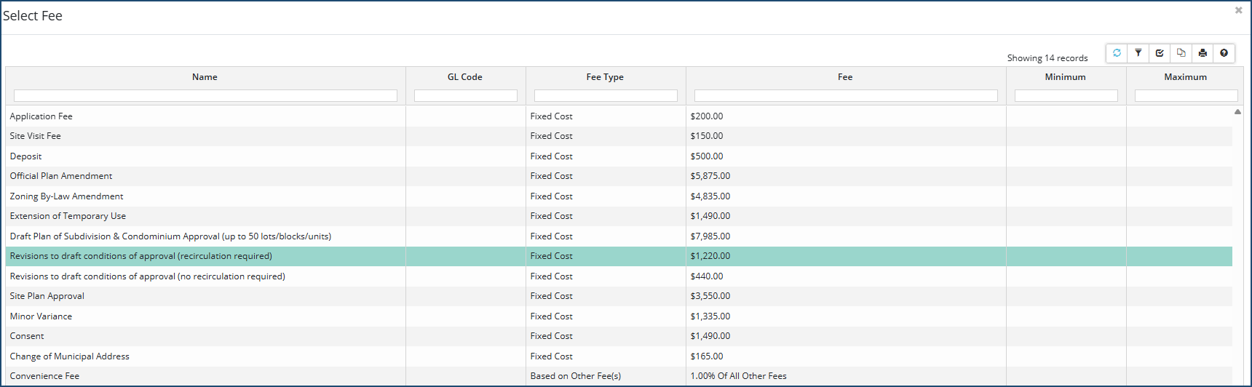
Task: Click the filter funnel icon
Action: point(1138,53)
